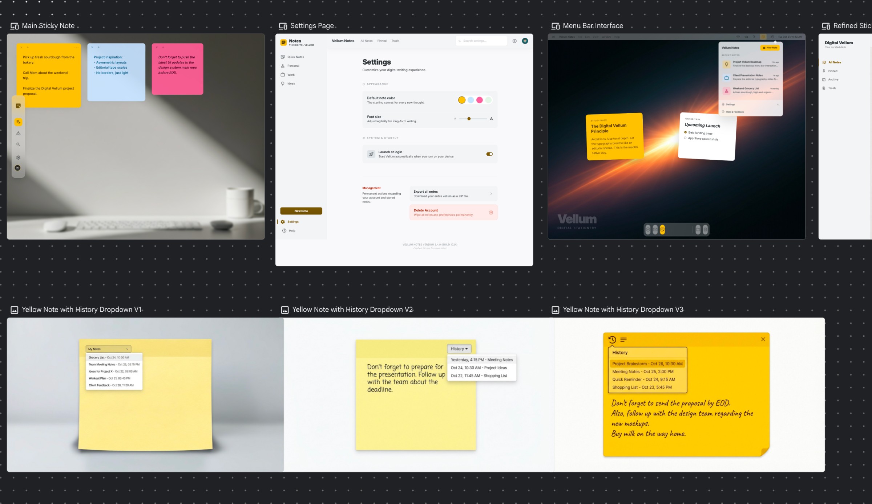The height and width of the screenshot is (504, 872).
Task: Select All Notes in Digital Vellum sidebar
Action: click(x=832, y=62)
